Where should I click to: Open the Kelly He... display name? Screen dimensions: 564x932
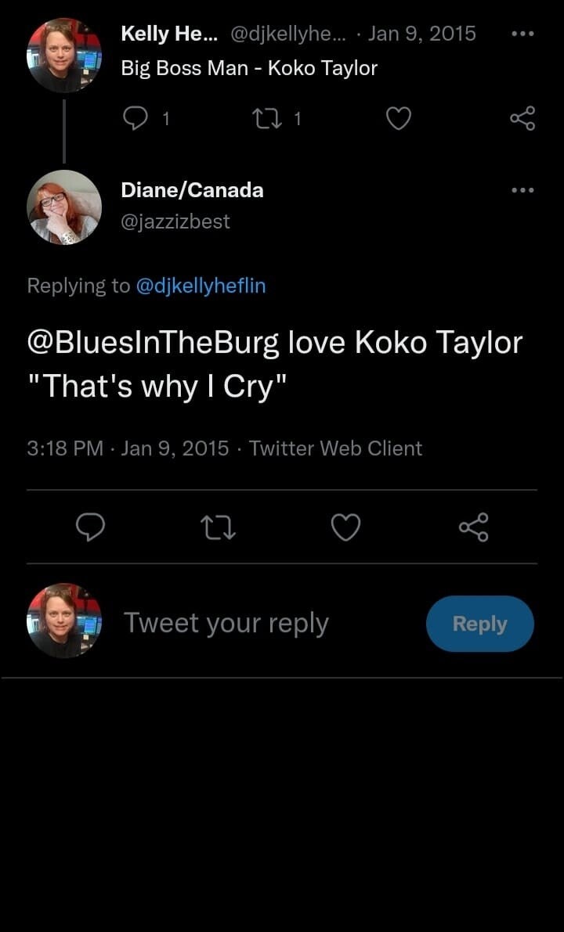(169, 34)
